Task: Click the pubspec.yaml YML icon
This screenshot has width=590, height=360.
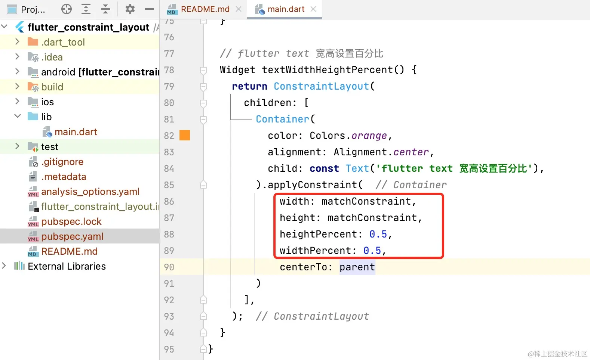Action: point(33,236)
